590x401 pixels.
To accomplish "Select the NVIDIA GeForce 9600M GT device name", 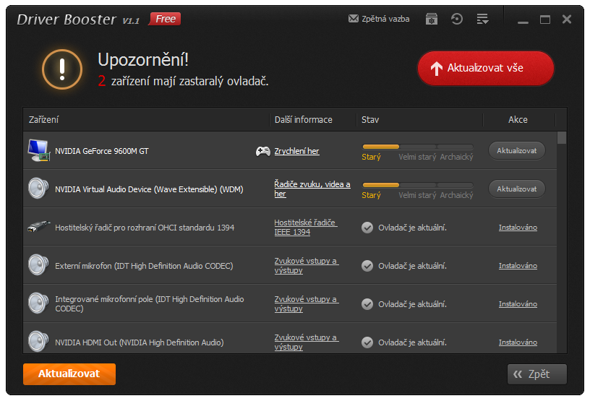I will pos(102,151).
